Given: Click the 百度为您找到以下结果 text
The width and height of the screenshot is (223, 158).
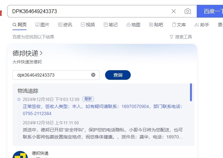Looking at the screenshot, I should pyautogui.click(x=33, y=37).
